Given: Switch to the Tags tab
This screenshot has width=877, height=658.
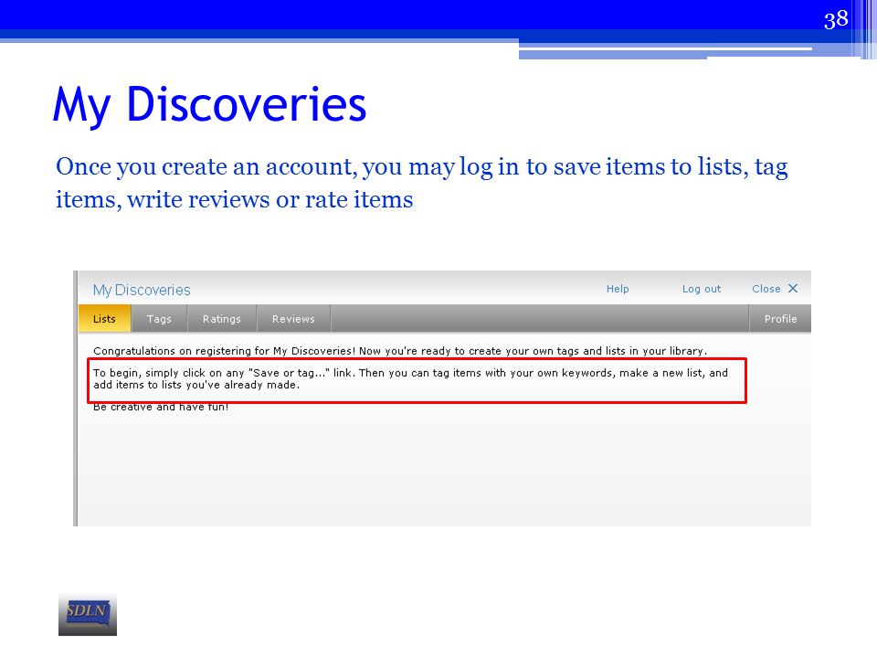Looking at the screenshot, I should click(159, 319).
